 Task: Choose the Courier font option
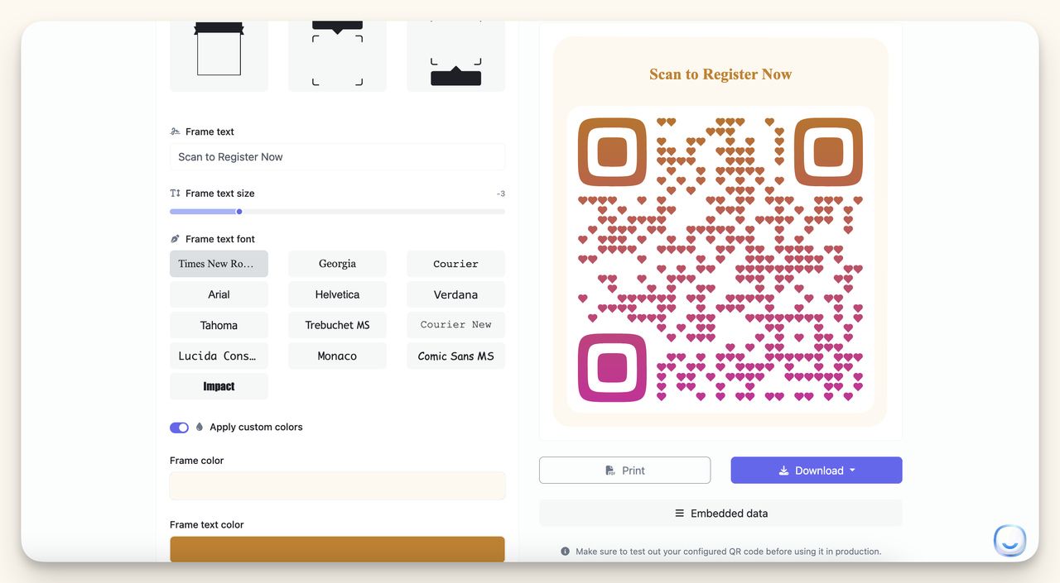455,264
